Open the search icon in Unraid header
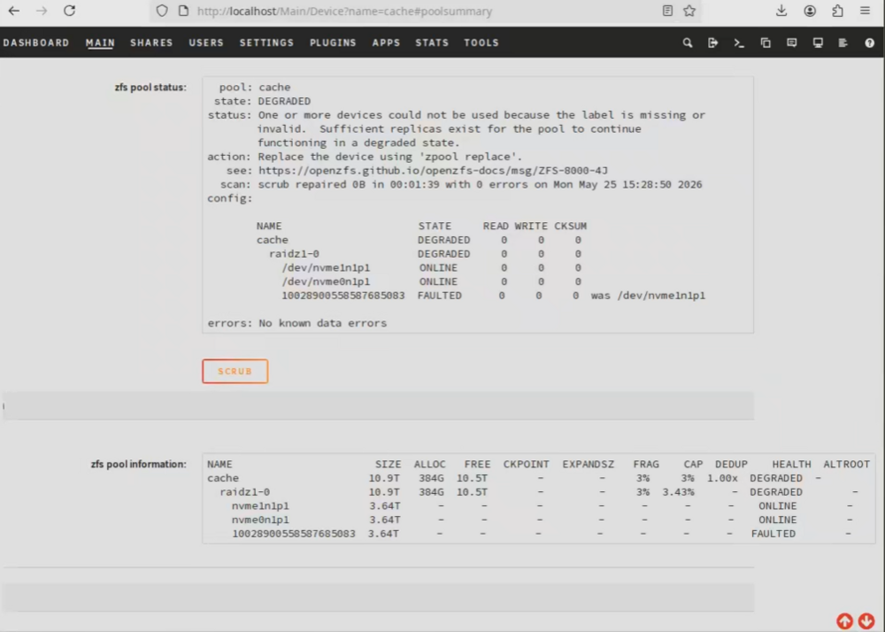 click(687, 42)
